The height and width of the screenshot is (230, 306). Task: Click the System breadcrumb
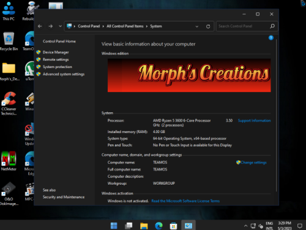[156, 26]
